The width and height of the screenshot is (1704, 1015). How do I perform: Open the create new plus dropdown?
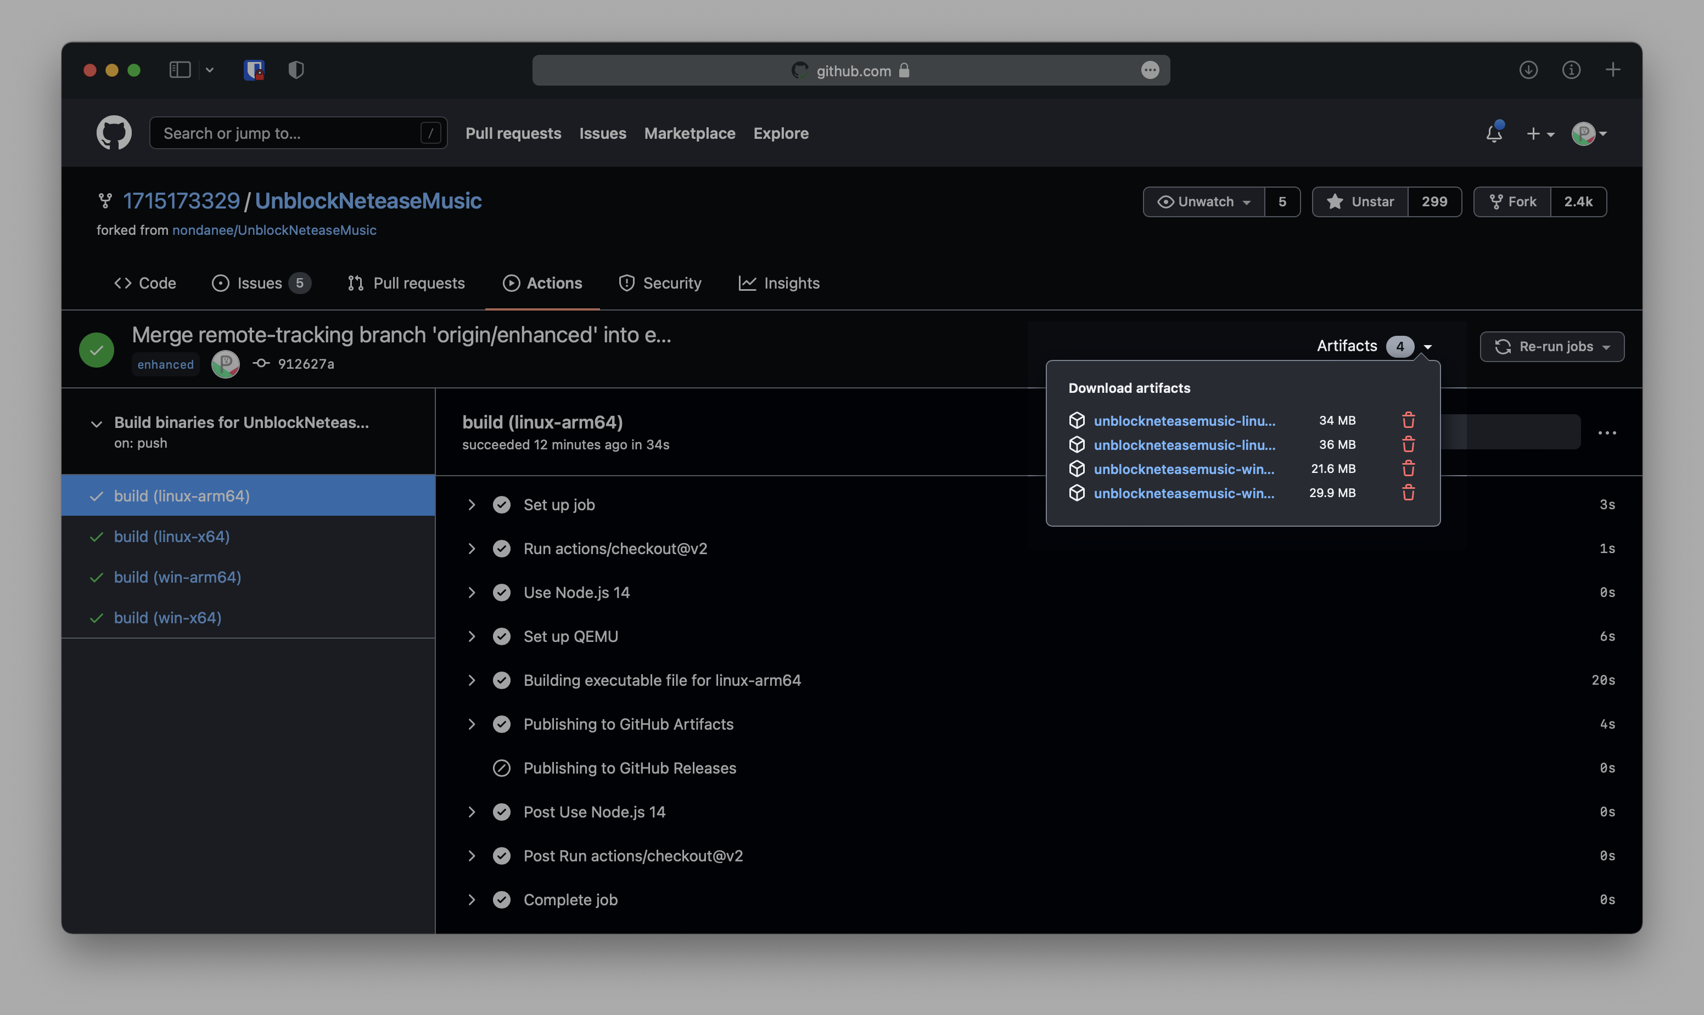pos(1540,133)
